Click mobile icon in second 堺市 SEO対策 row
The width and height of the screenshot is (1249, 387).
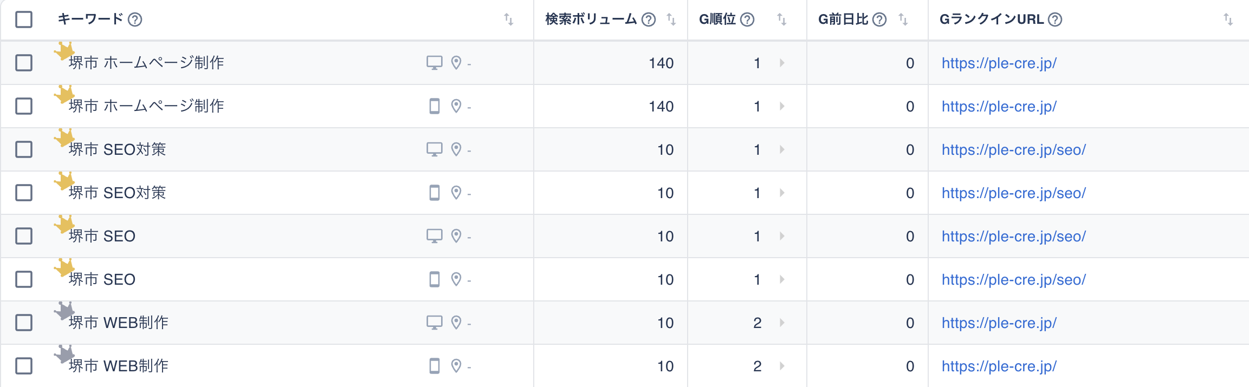pos(435,193)
